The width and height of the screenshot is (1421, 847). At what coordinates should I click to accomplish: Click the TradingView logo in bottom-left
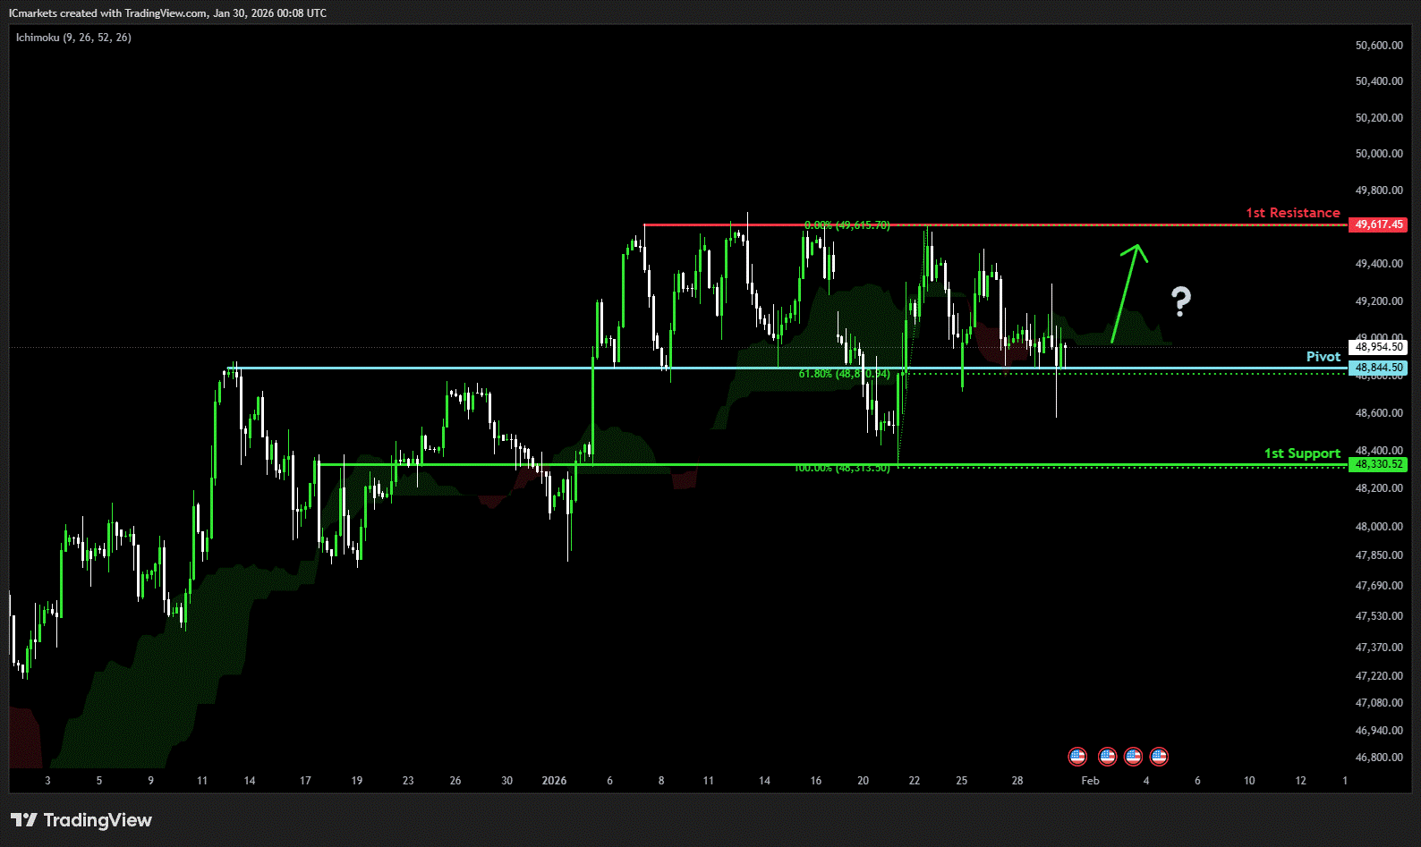[x=81, y=820]
